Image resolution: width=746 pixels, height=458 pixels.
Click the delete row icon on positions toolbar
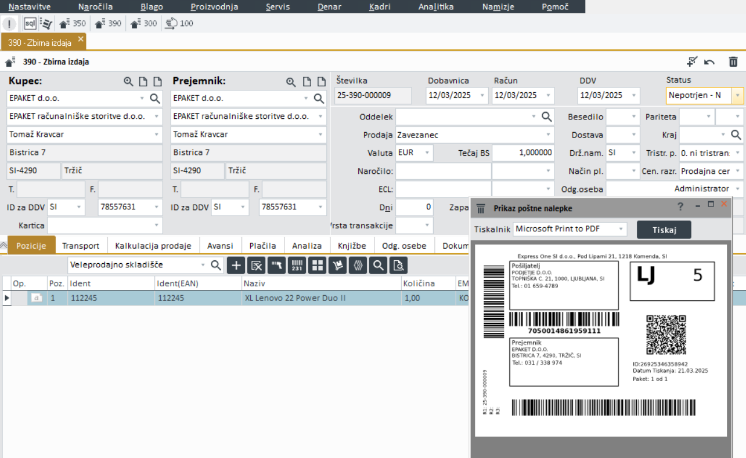click(x=257, y=265)
